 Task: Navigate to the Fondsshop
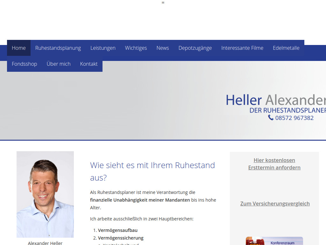[x=25, y=64]
